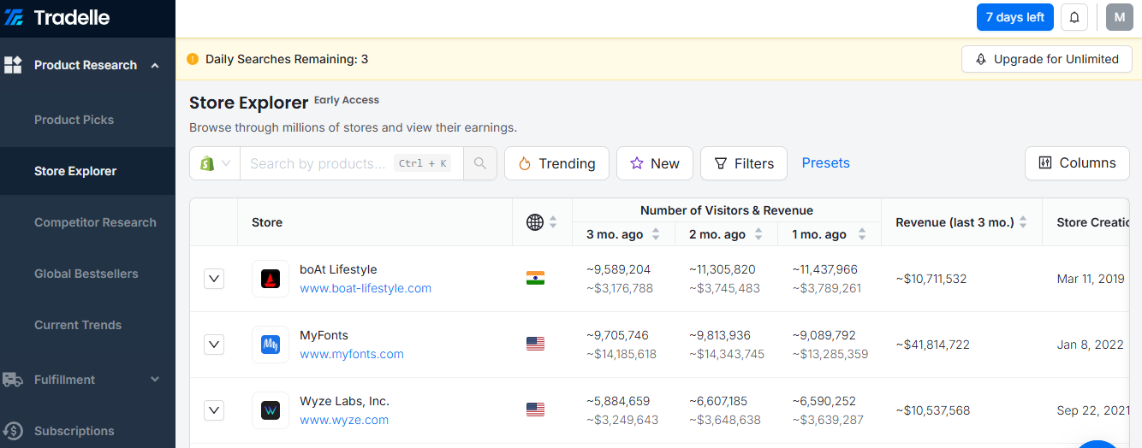Sort by 1 mo. ago column

[861, 234]
